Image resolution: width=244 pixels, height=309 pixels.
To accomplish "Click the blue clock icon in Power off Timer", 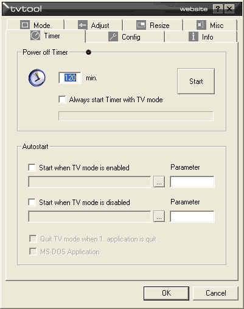I will tap(37, 78).
